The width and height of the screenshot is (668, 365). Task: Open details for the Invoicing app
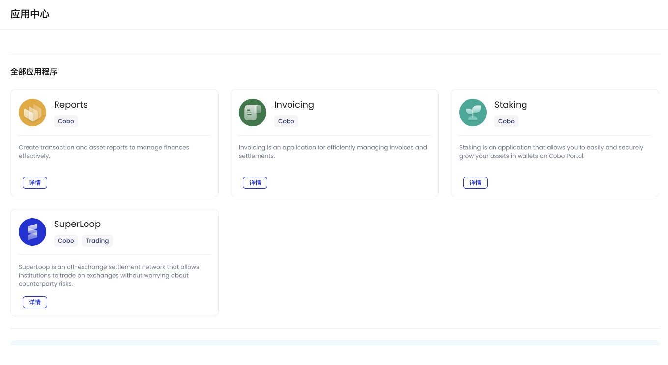pyautogui.click(x=255, y=183)
